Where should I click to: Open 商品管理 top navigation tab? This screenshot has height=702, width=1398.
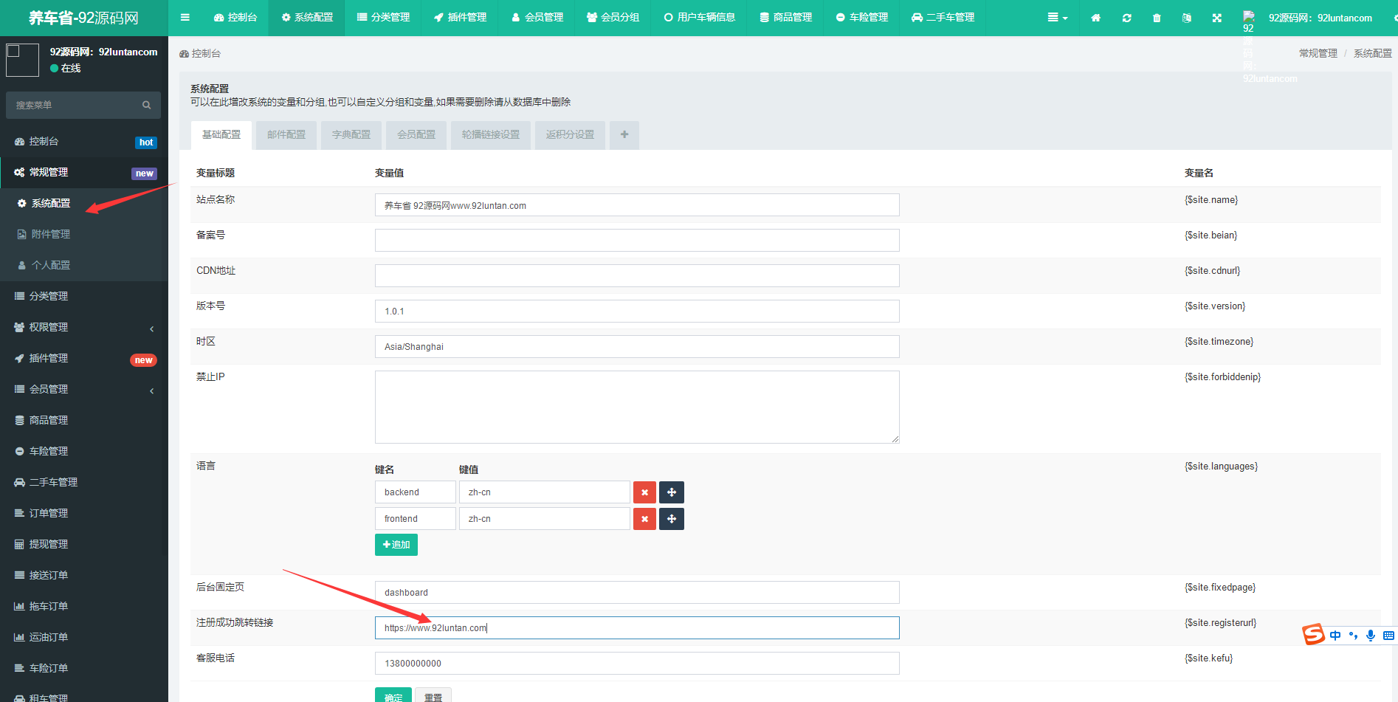point(785,18)
